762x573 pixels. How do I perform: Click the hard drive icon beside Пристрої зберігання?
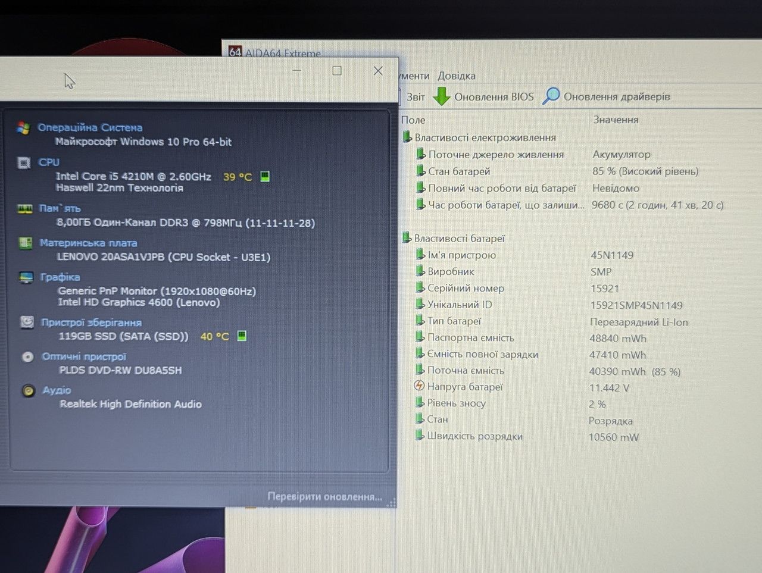click(x=27, y=322)
